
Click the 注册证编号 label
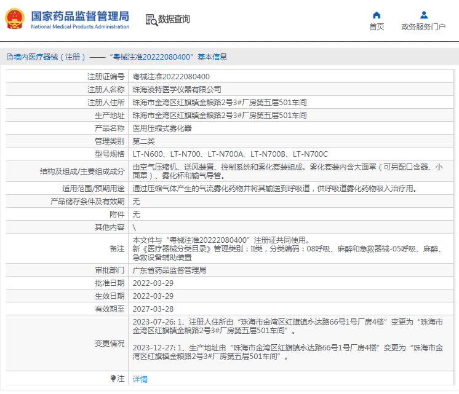pos(106,77)
